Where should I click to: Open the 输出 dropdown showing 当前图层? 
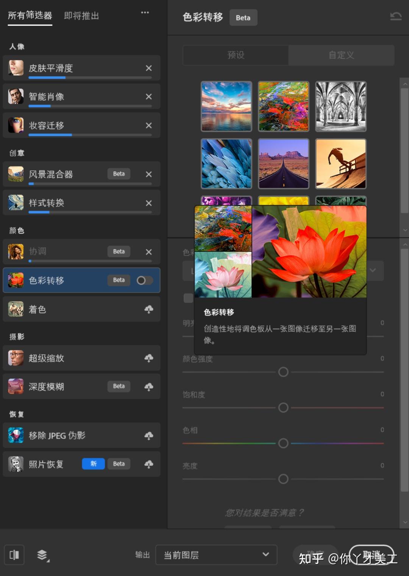(x=216, y=555)
